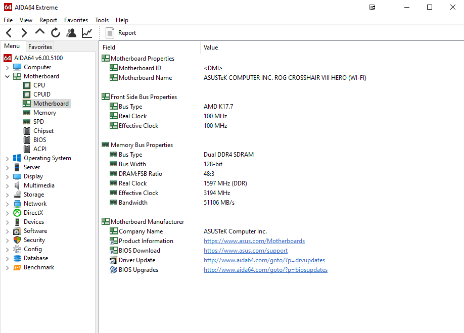
Task: Open the Report menu
Action: tap(48, 20)
